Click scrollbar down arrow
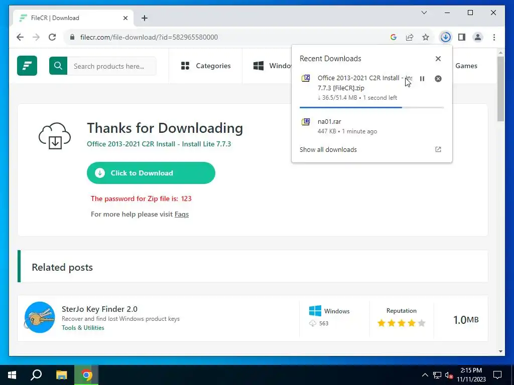Viewport: 514px width, 385px height. pyautogui.click(x=500, y=351)
